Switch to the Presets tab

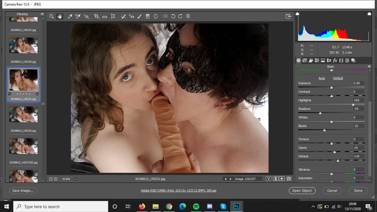(347, 60)
